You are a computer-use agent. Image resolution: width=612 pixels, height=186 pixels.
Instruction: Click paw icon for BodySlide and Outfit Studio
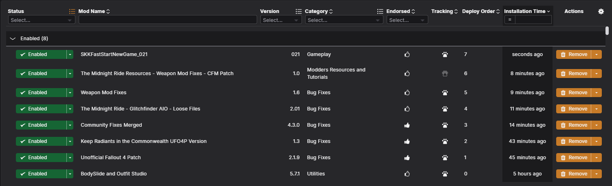(x=445, y=174)
